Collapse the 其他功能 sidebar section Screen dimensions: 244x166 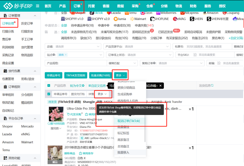35,158
